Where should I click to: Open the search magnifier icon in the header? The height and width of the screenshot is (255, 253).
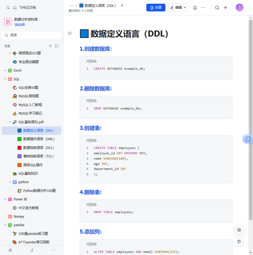pyautogui.click(x=217, y=8)
